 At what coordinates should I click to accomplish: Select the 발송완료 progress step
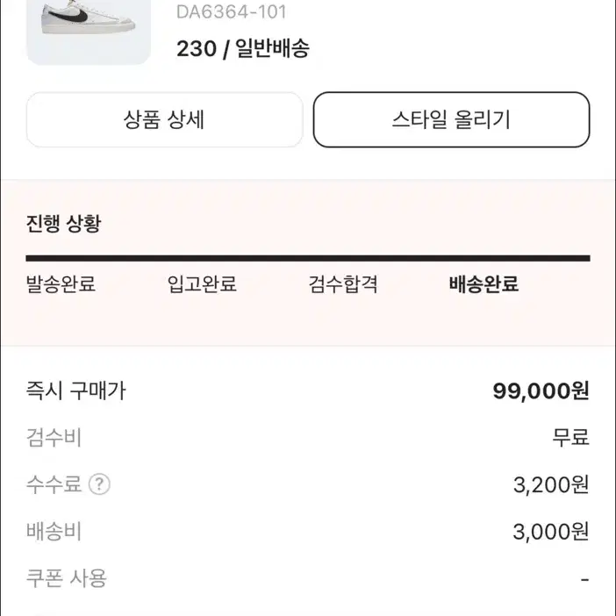click(x=61, y=283)
